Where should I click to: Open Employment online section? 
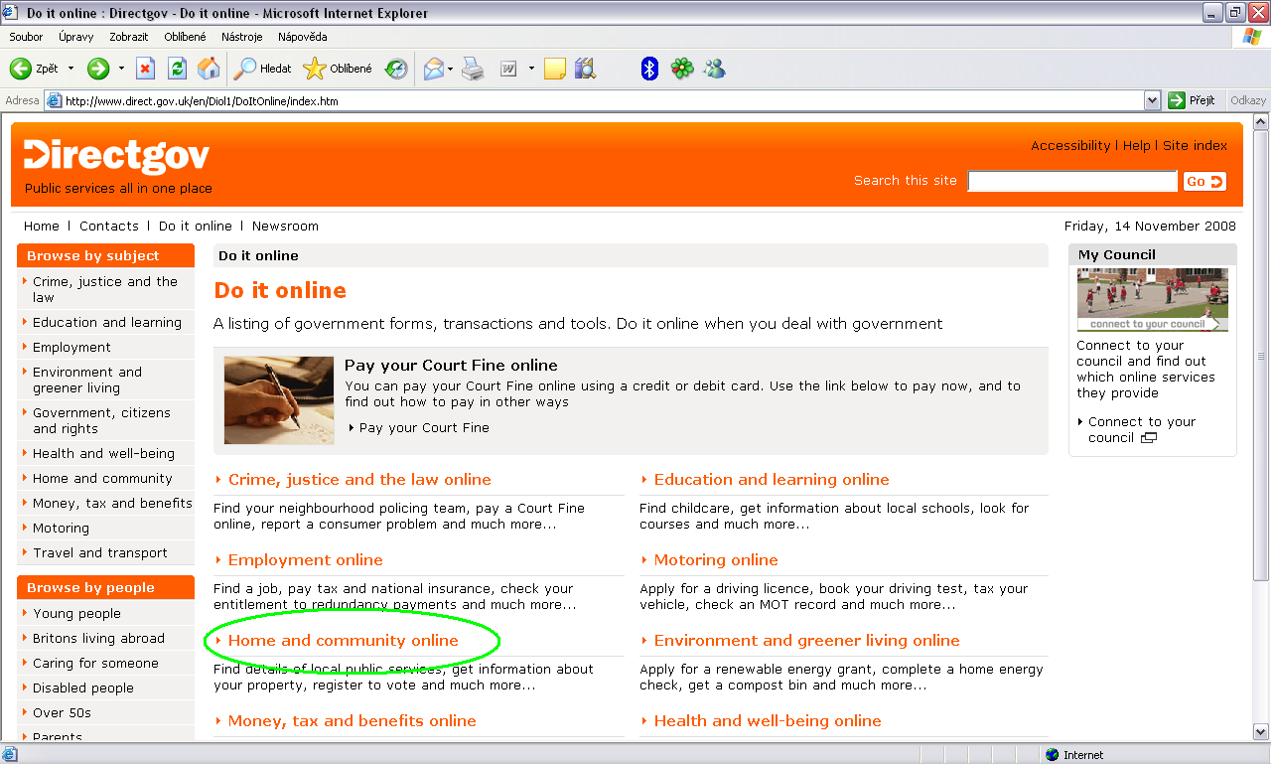click(x=306, y=559)
